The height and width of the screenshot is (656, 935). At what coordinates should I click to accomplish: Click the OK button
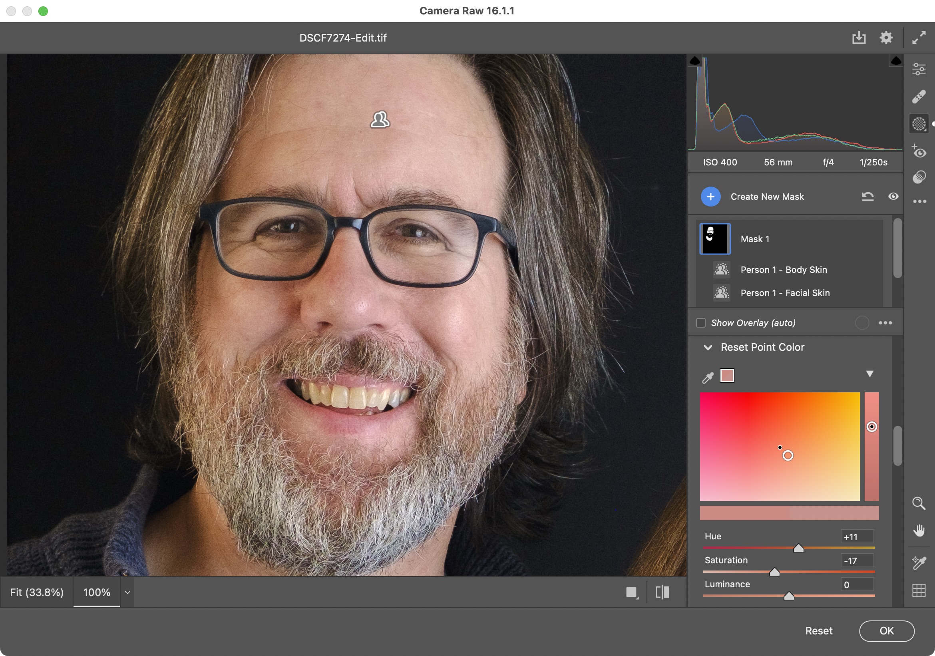coord(887,631)
